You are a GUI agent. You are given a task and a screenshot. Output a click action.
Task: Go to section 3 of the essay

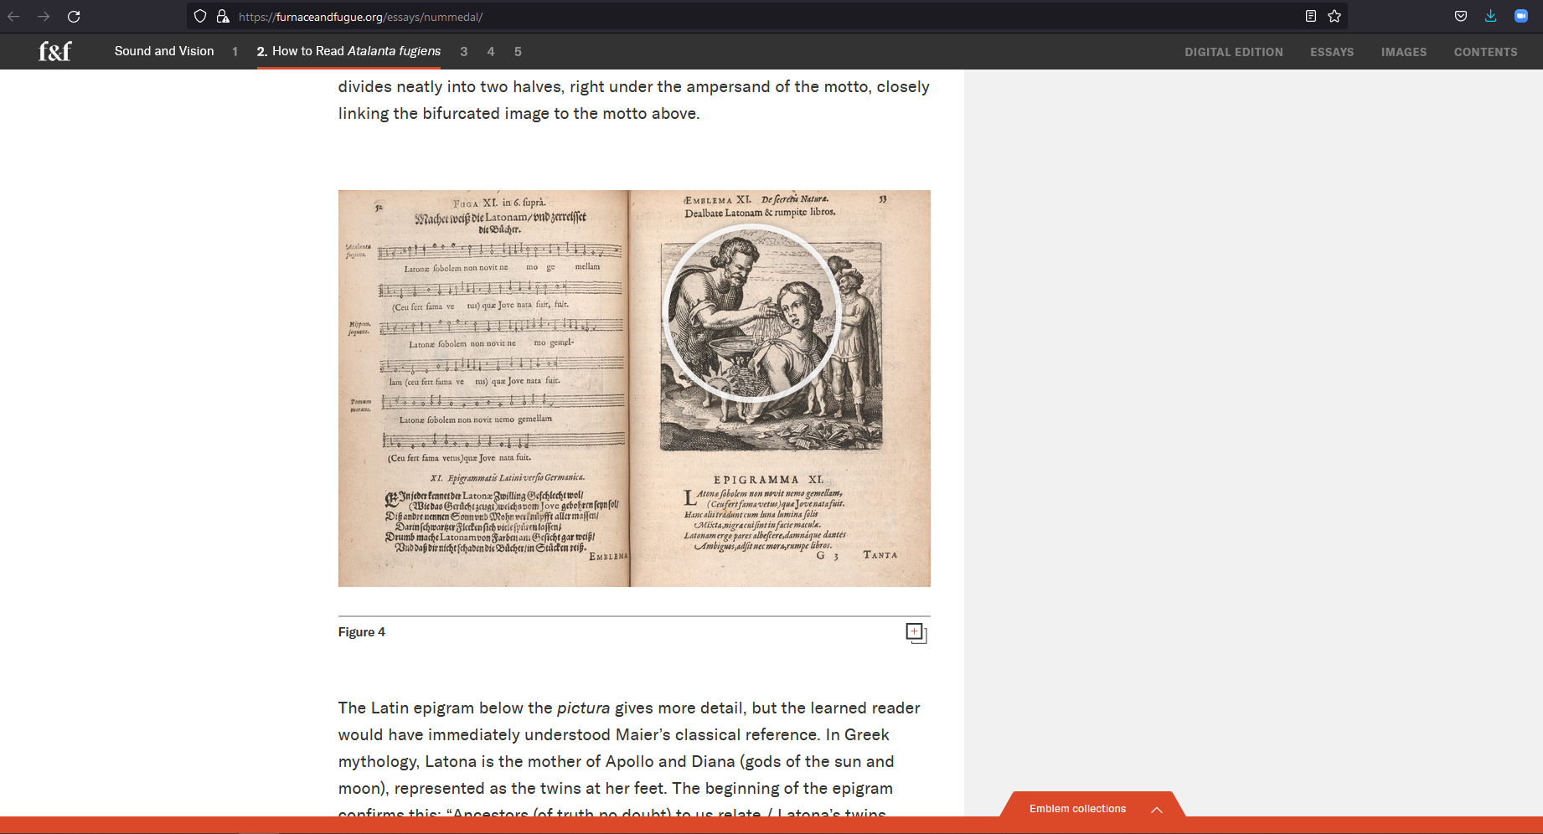(464, 52)
